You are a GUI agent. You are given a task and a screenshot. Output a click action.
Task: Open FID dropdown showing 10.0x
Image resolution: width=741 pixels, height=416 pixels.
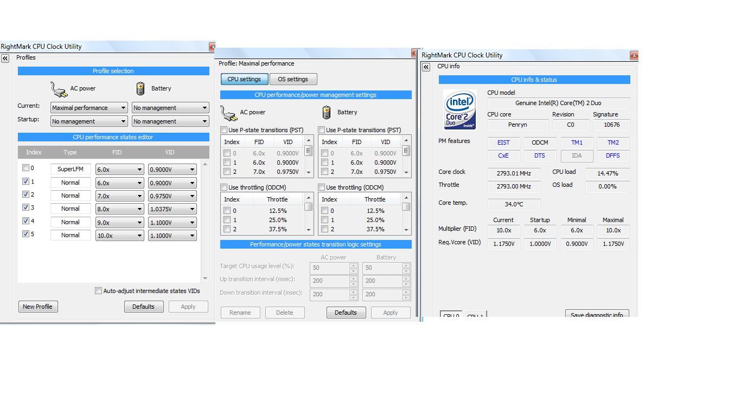click(119, 236)
